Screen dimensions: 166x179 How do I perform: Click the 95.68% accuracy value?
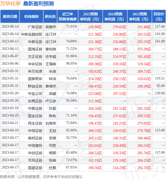tap(71, 100)
